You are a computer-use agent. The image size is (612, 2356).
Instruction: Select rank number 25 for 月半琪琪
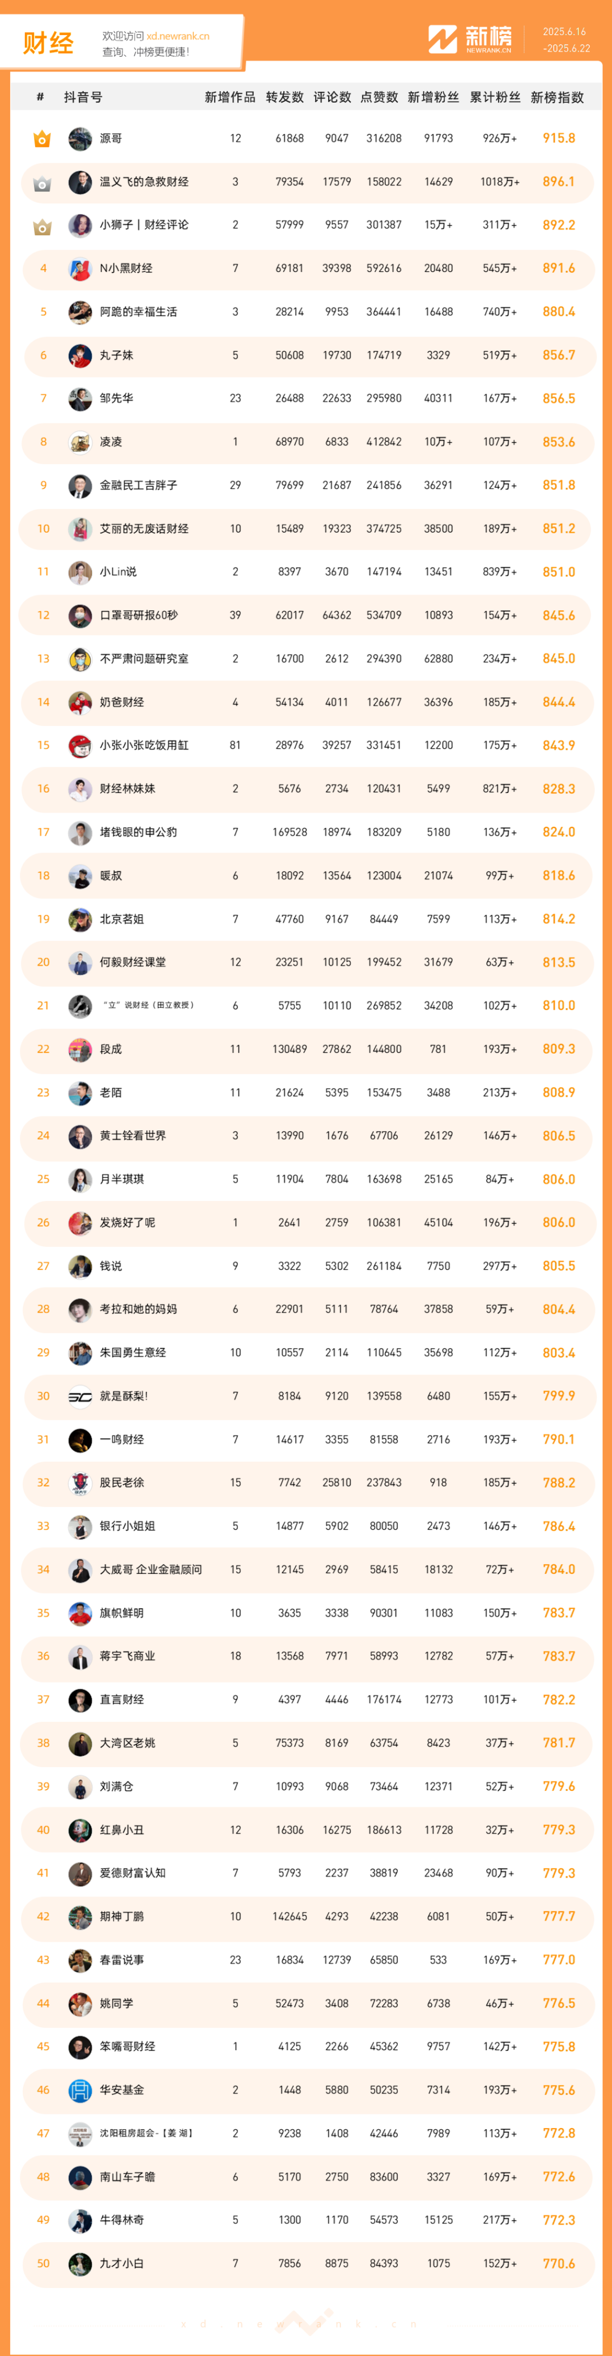click(x=43, y=1179)
